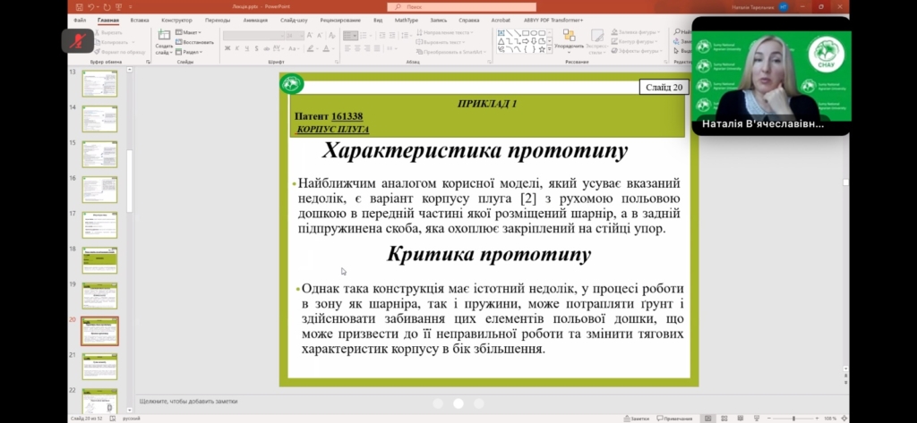Image resolution: width=917 pixels, height=423 pixels.
Task: Open the Insert (Вставка) ribbon tab
Action: [x=140, y=19]
